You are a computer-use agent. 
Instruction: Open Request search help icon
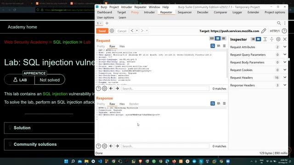(98, 88)
